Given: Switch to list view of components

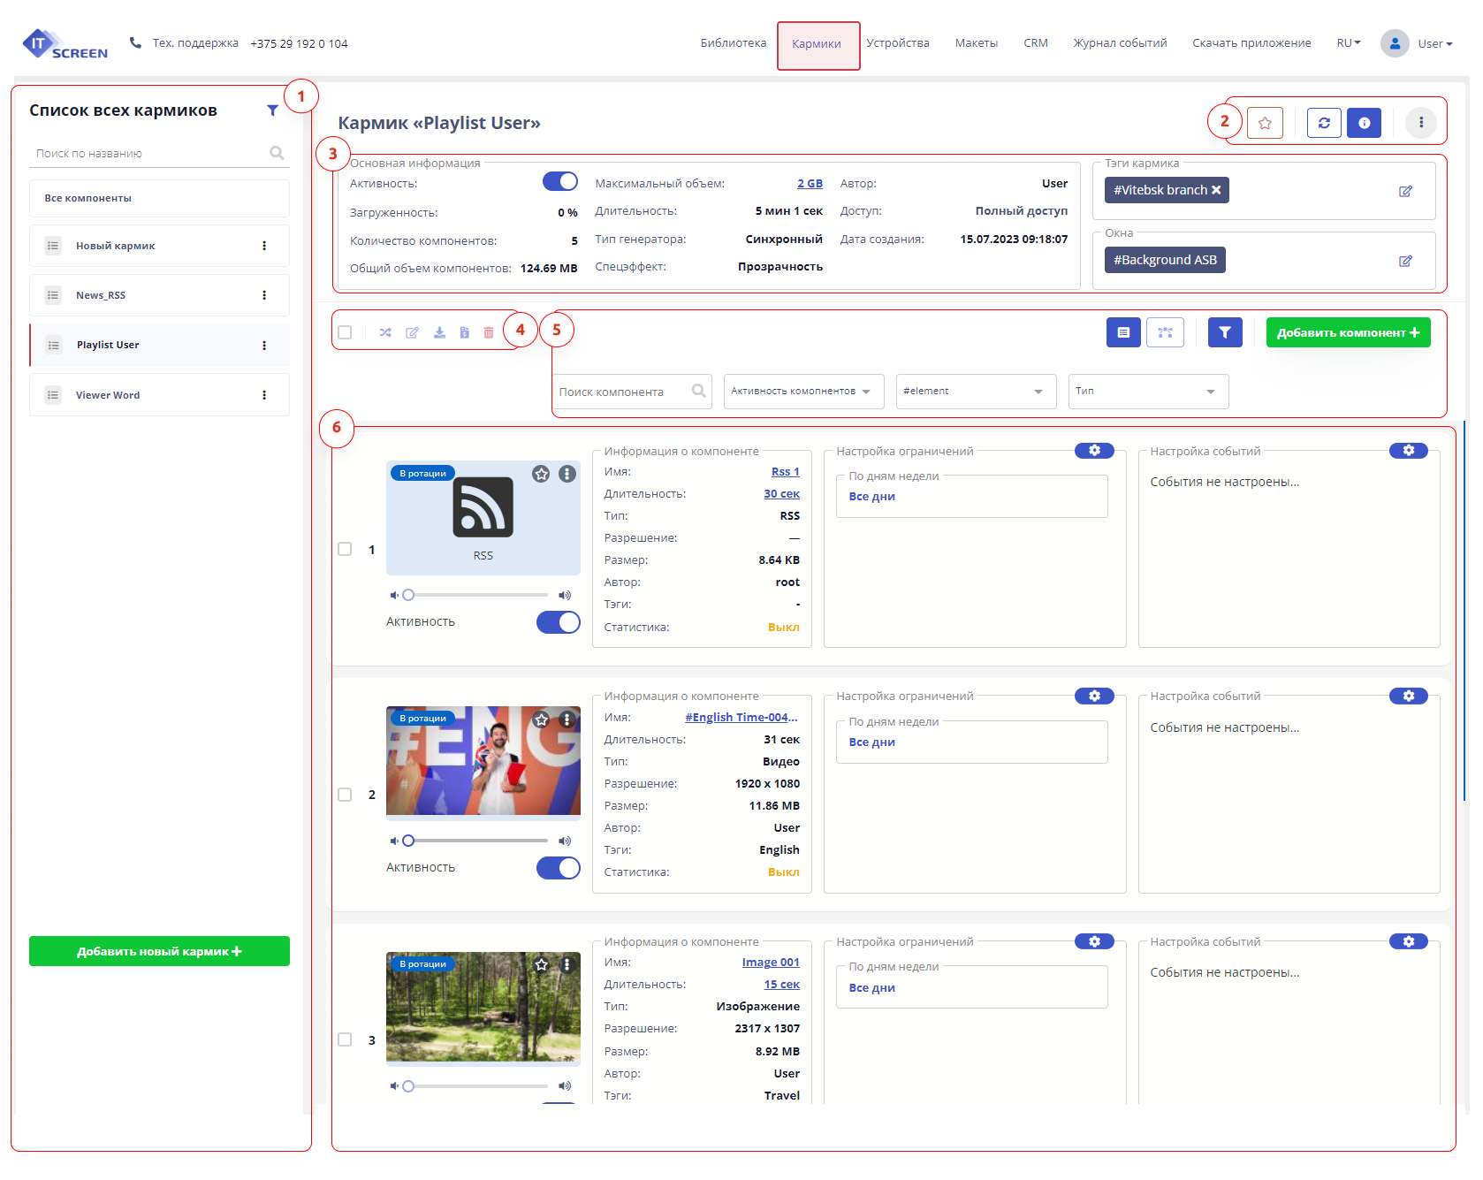Looking at the screenshot, I should [1123, 332].
